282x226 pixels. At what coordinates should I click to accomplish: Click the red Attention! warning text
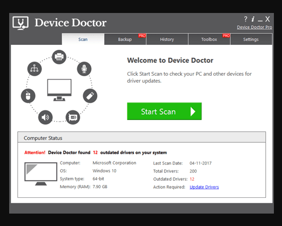35,152
